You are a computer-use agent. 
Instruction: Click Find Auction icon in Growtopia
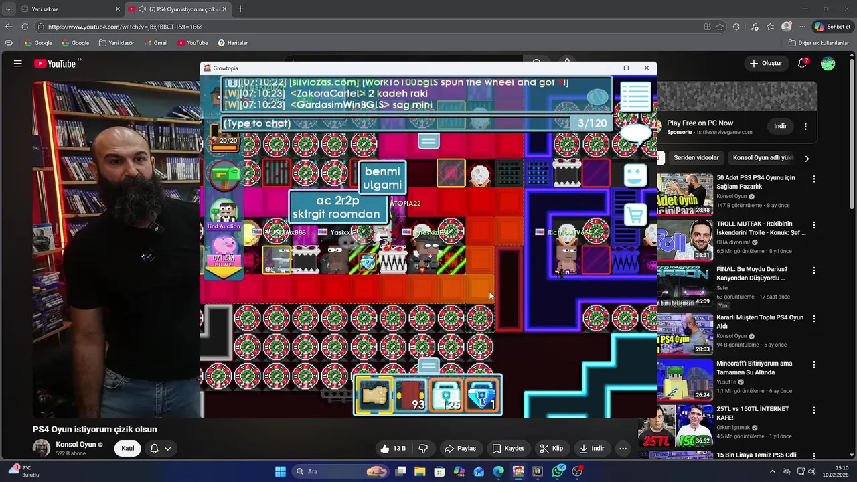[x=224, y=214]
